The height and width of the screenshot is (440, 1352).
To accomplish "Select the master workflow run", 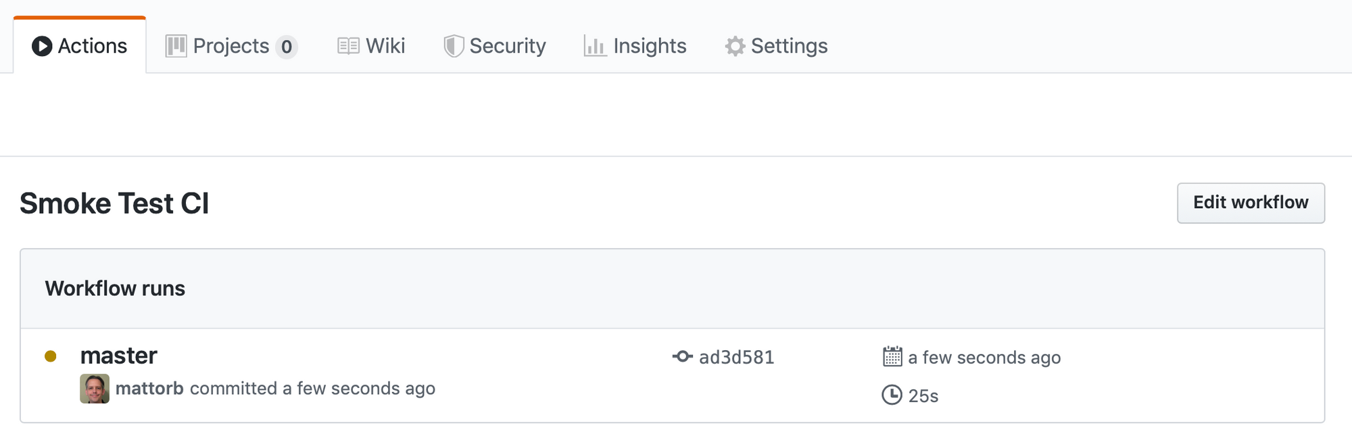I will 118,356.
